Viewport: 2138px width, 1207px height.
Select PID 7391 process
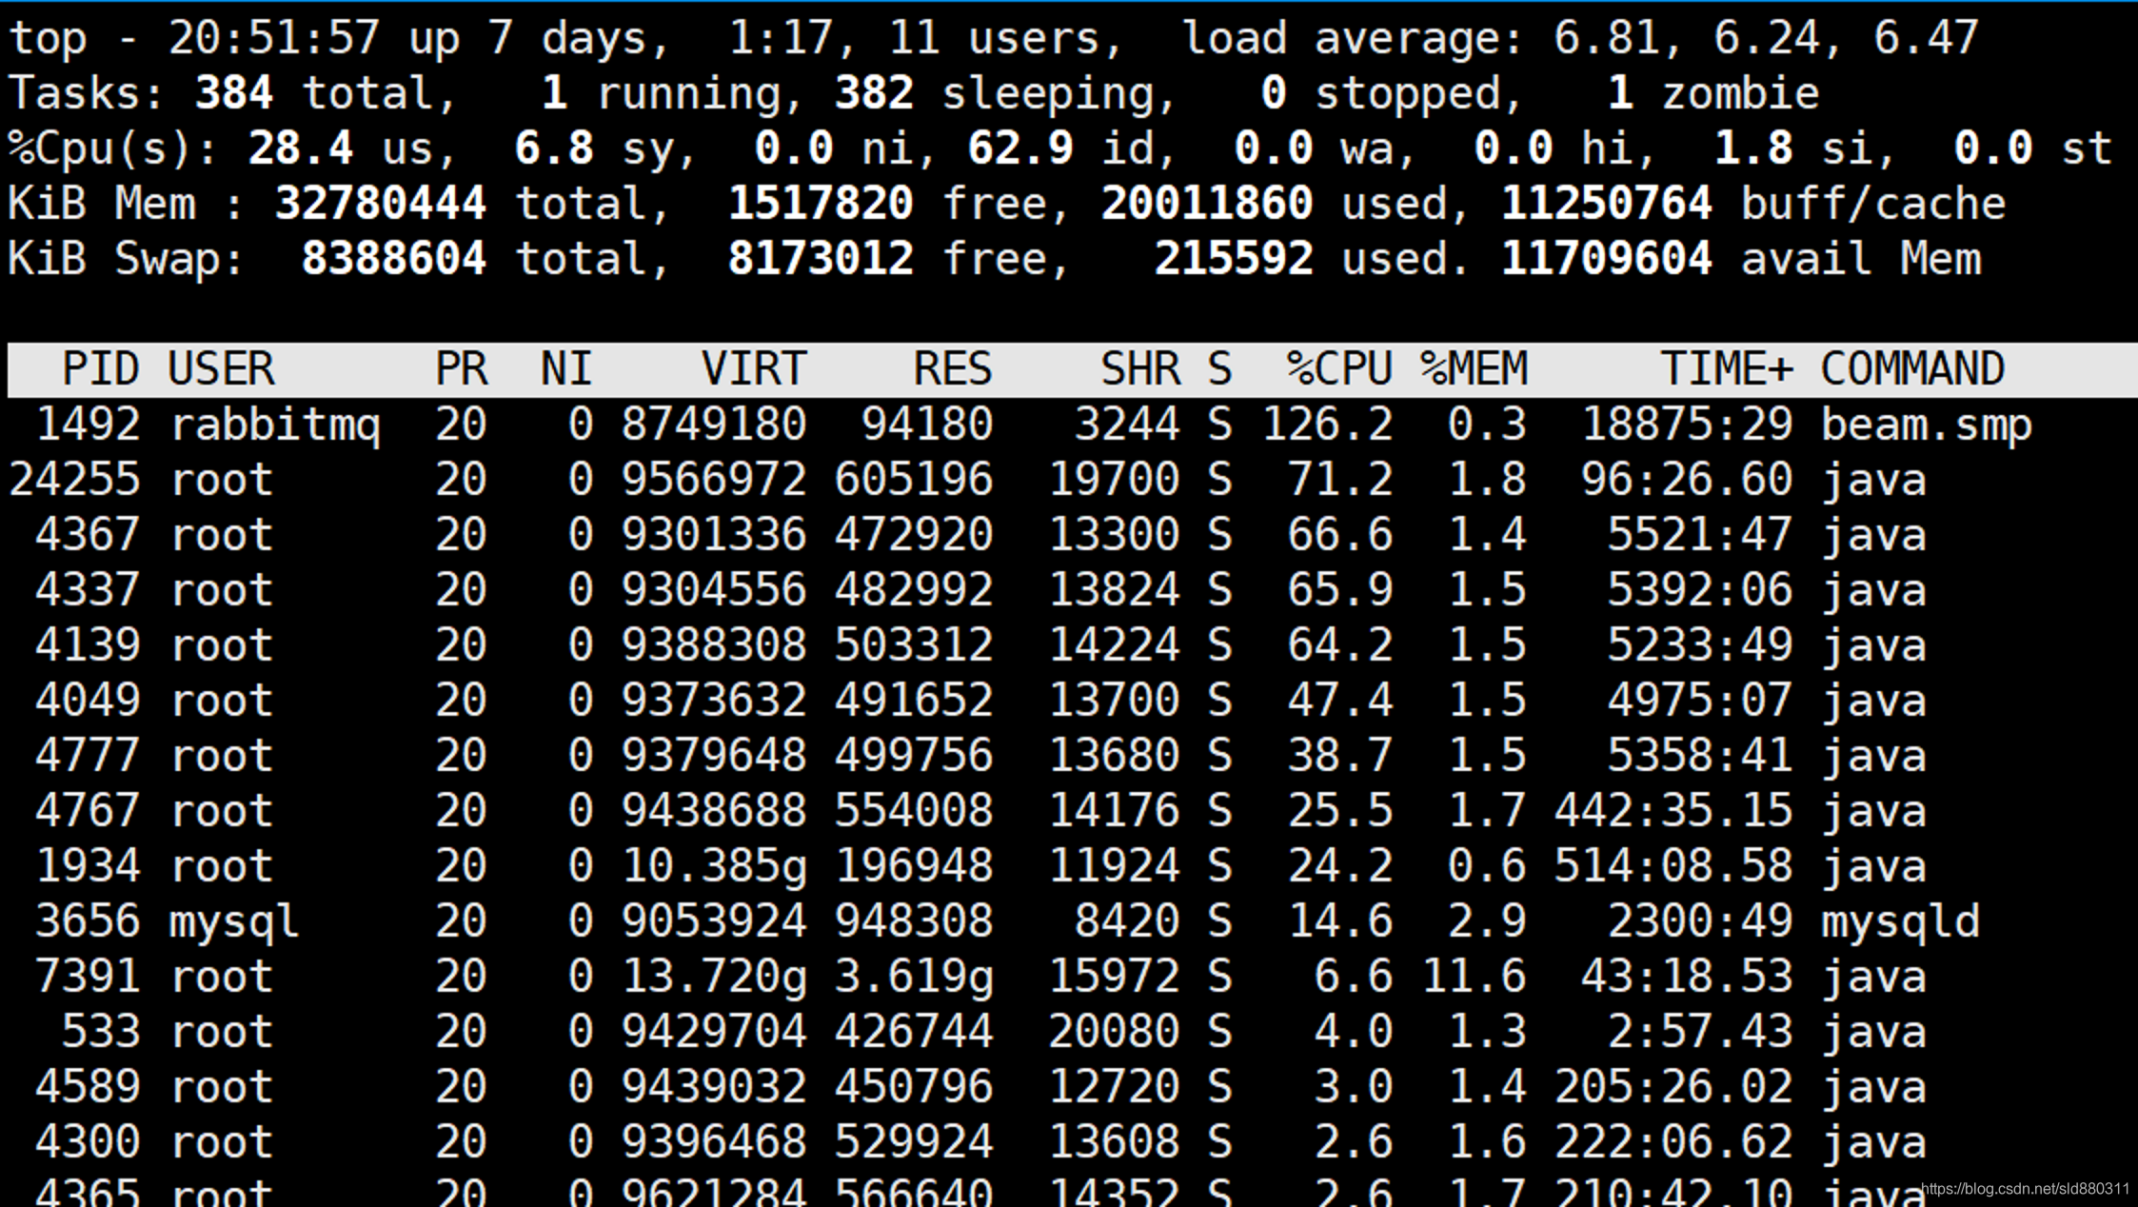click(88, 977)
